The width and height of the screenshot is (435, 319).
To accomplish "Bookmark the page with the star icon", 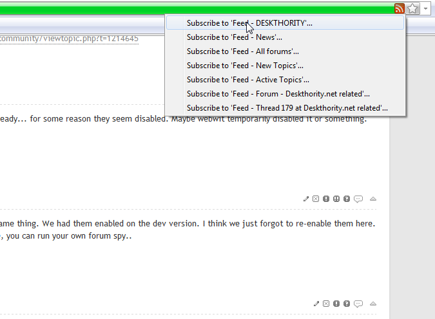I will coord(413,8).
